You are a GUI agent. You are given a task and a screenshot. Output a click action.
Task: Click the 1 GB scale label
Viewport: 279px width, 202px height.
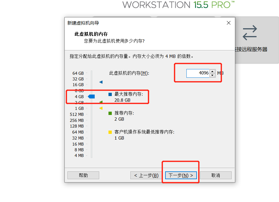pyautogui.click(x=79, y=108)
